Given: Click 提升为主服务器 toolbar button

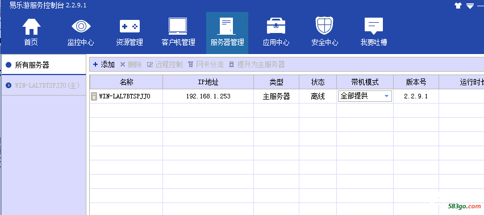Looking at the screenshot, I should 257,65.
